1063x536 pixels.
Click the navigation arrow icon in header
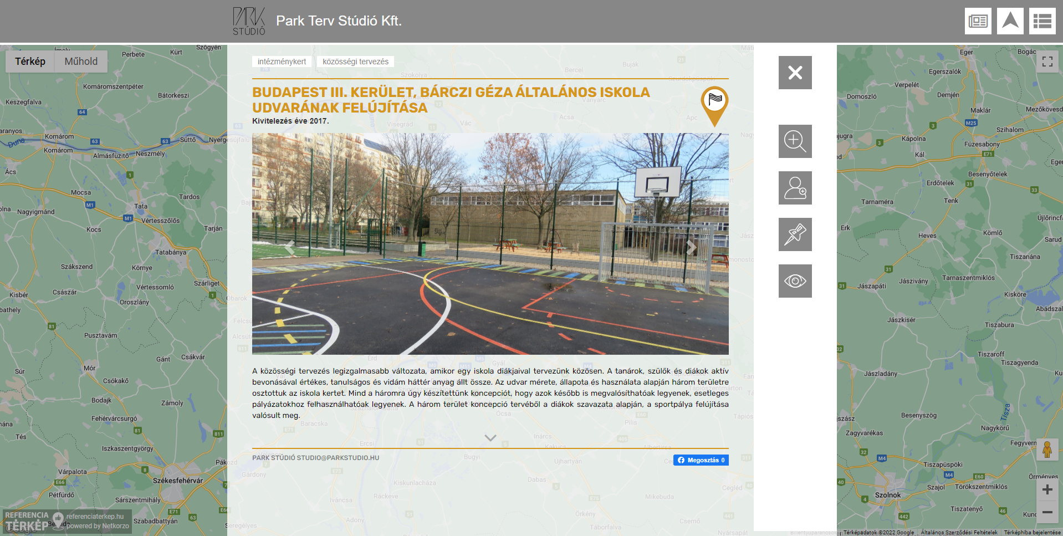(1010, 21)
